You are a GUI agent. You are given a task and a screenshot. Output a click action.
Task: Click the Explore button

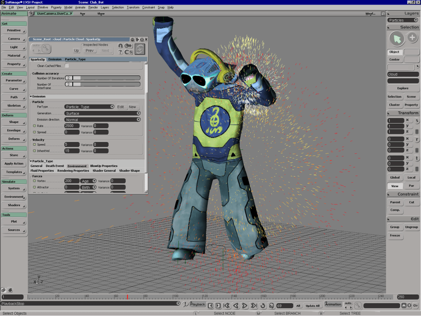point(402,88)
